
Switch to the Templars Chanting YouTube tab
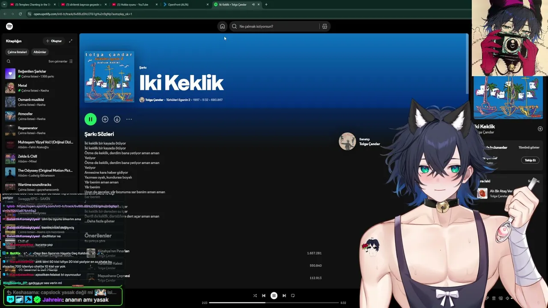[x=32, y=4]
